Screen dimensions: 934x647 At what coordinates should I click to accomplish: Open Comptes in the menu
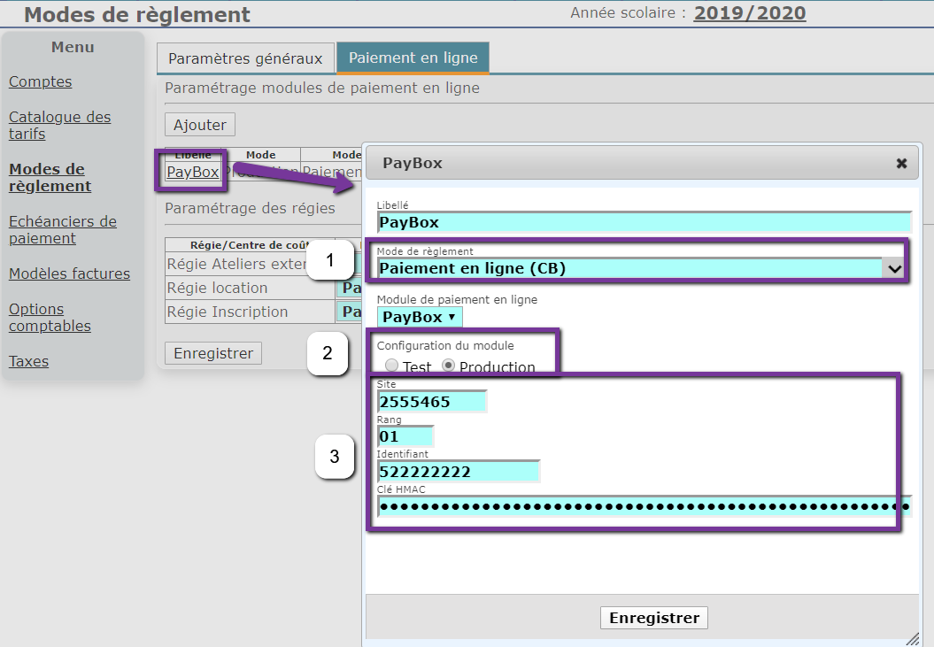[x=41, y=81]
